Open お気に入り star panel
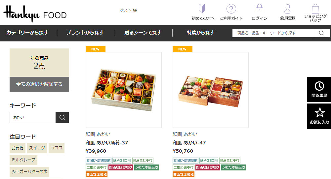This screenshot has width=331, height=179. point(319,116)
